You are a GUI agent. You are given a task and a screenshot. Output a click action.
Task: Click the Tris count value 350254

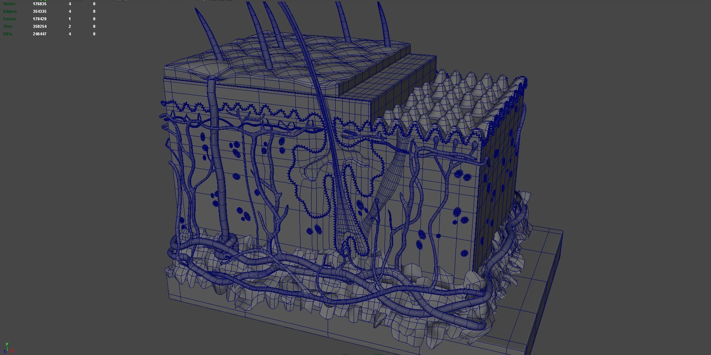click(39, 26)
